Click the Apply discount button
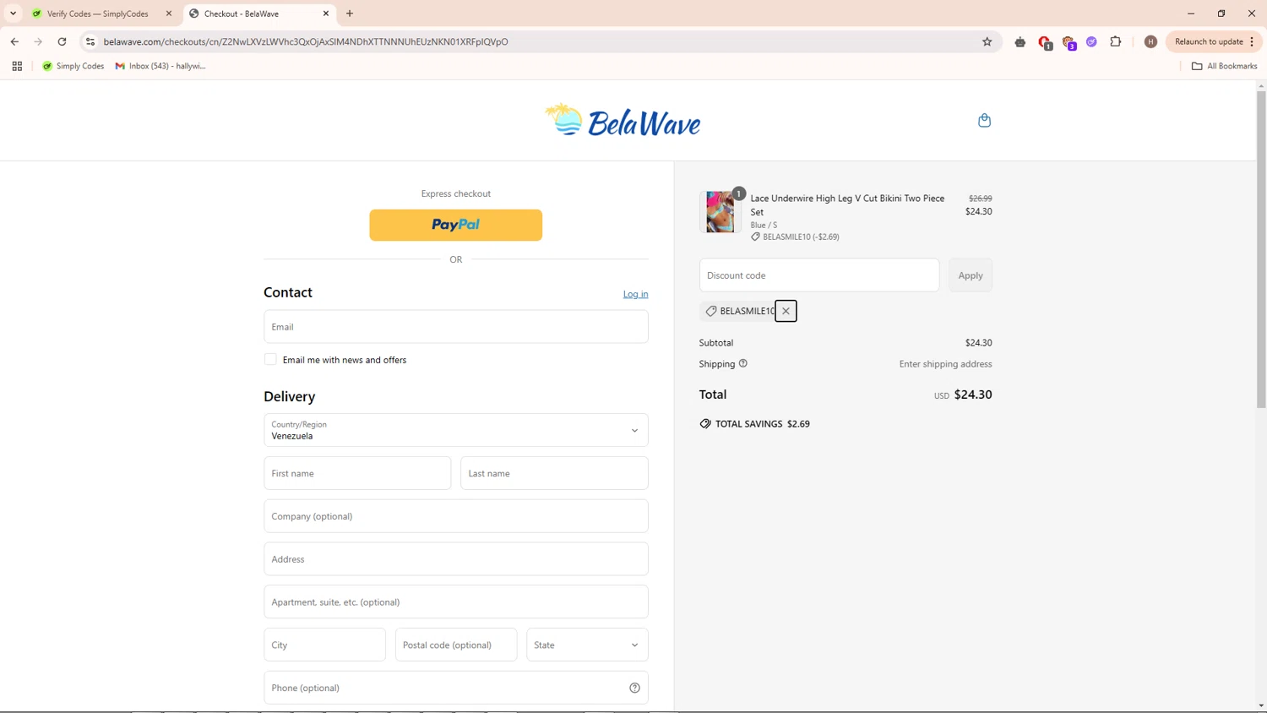This screenshot has width=1267, height=713. pos(971,275)
